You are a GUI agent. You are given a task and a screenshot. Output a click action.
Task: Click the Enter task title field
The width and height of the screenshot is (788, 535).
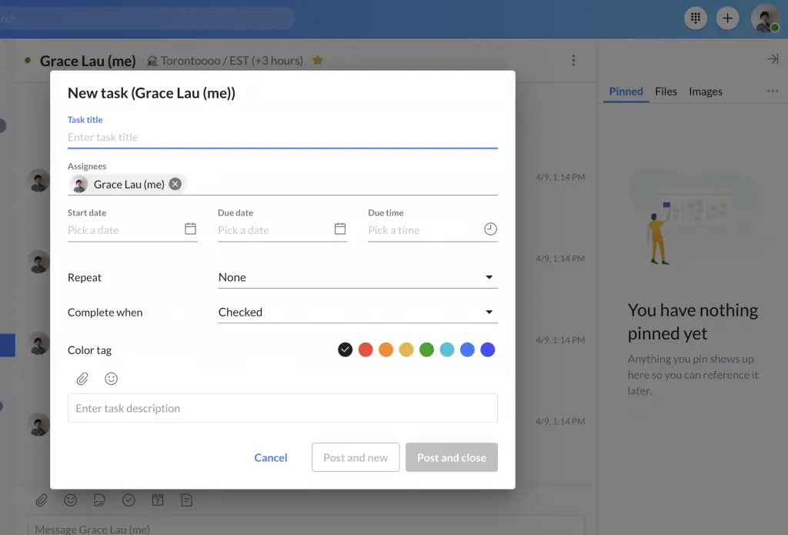coord(282,137)
